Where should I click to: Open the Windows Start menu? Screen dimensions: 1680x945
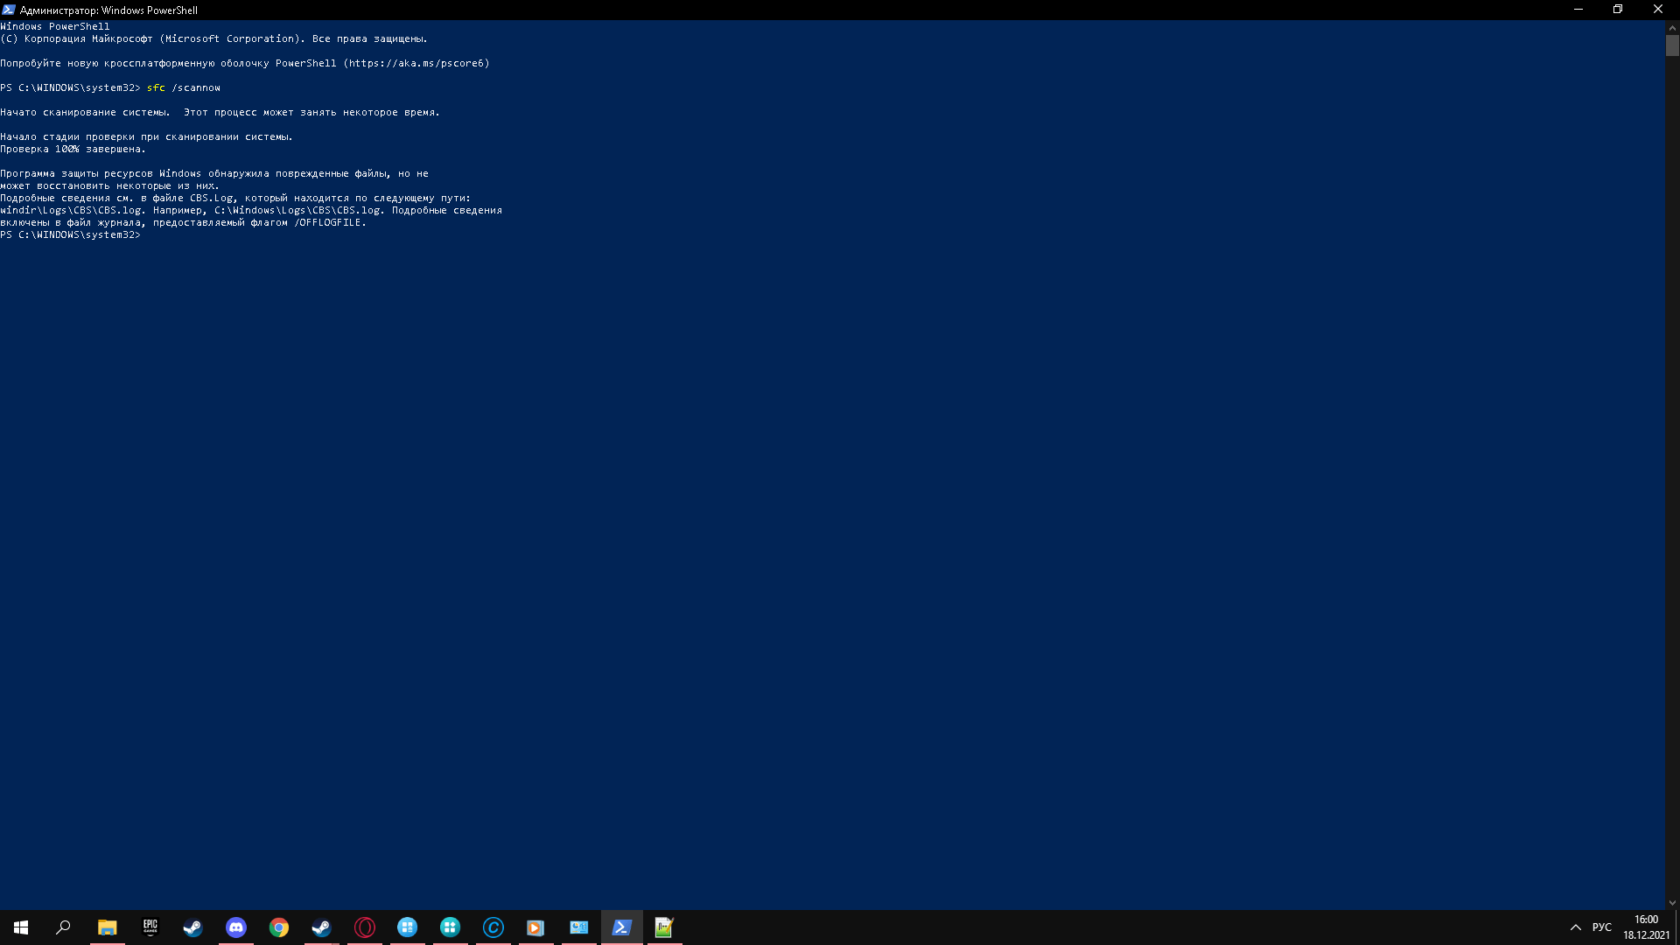pos(21,927)
